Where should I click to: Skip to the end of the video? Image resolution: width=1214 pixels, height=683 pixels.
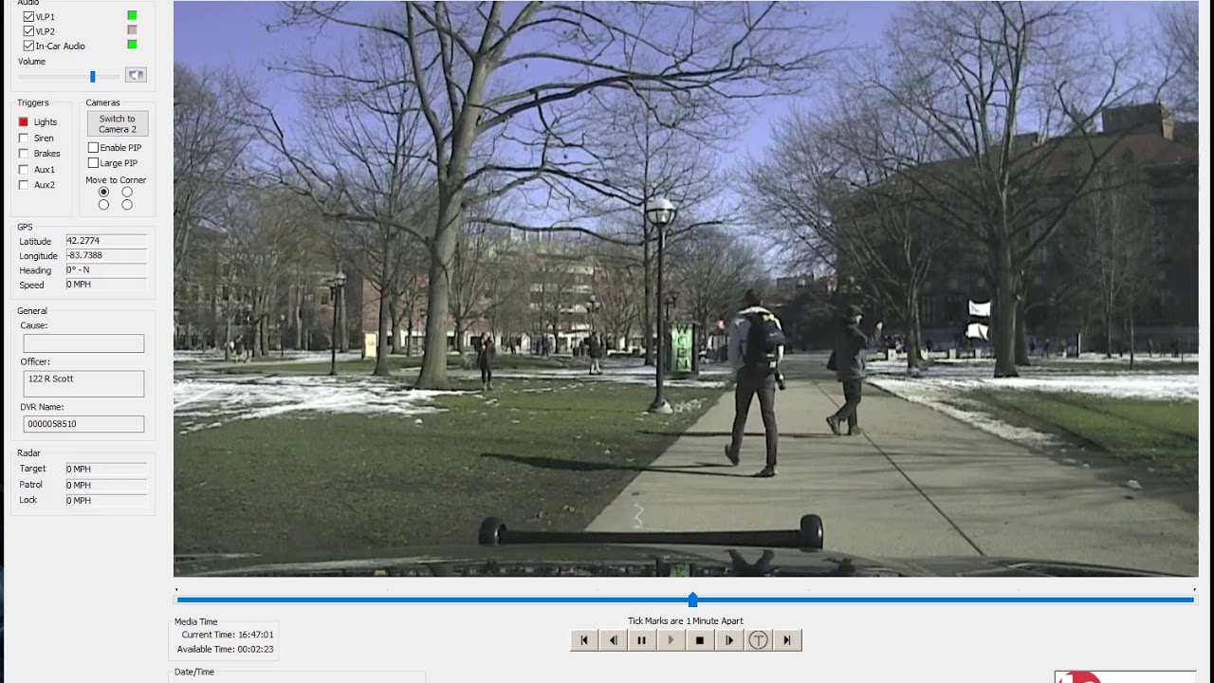787,640
